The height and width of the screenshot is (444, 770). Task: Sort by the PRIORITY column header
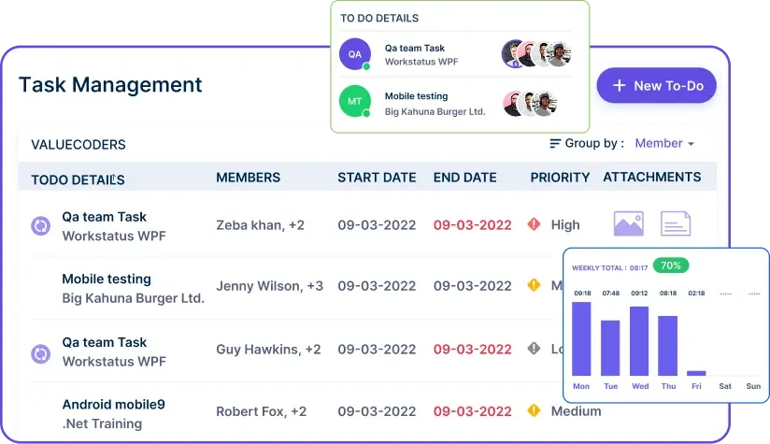coord(560,178)
